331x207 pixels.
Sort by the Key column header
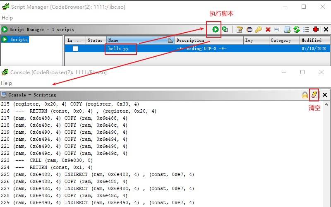point(256,40)
